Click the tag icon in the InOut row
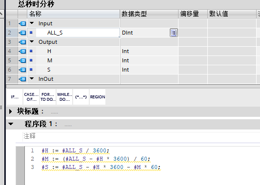 coord(22,79)
